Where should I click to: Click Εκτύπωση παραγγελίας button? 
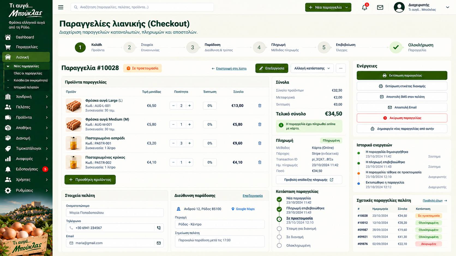[402, 75]
